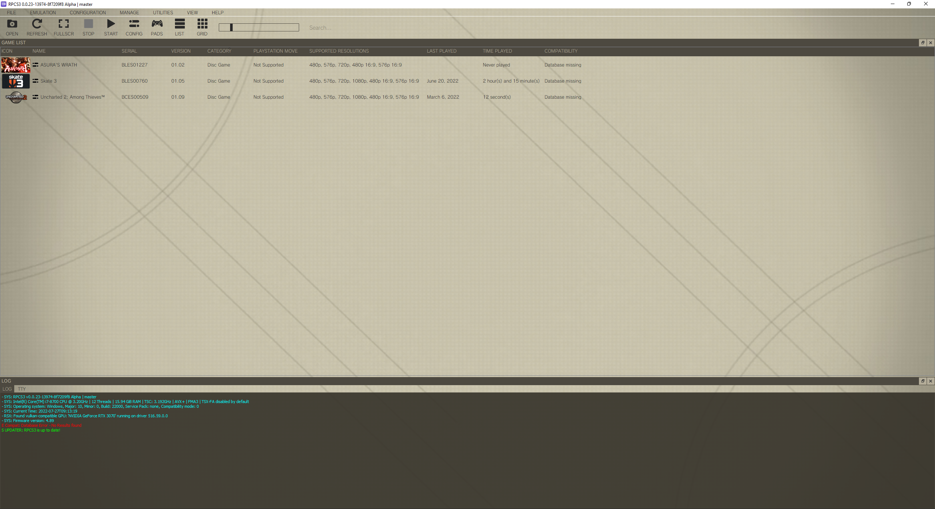935x509 pixels.
Task: Select the OPEN toolbar icon
Action: pos(12,27)
